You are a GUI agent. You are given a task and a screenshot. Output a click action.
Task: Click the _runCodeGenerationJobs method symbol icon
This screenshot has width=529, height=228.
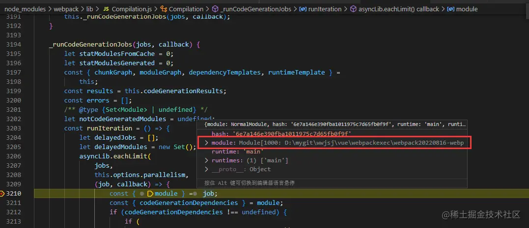216,9
